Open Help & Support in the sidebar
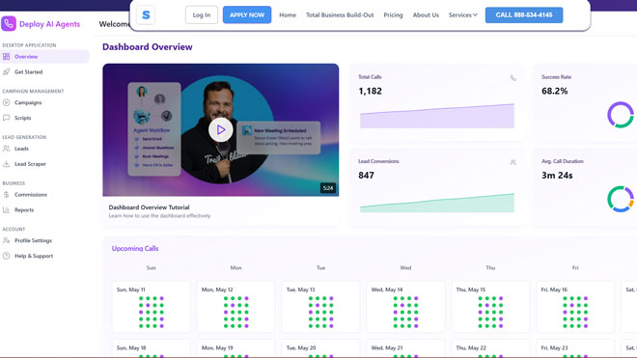637x358 pixels. coord(44,256)
